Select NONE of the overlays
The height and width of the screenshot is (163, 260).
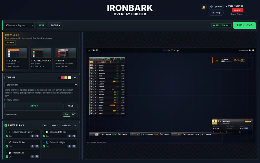[55, 125]
